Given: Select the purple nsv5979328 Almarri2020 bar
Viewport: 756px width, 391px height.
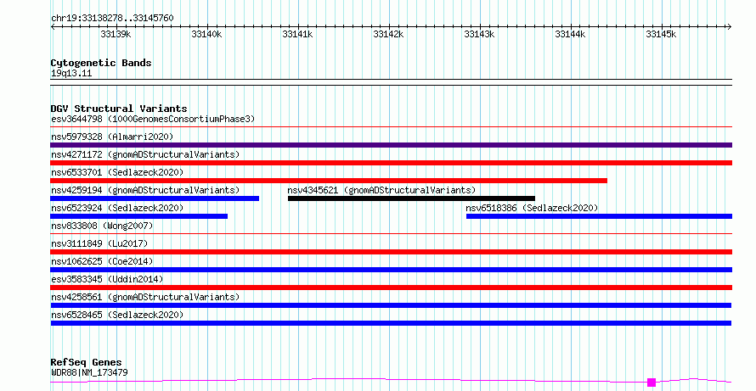Looking at the screenshot, I should coord(391,145).
